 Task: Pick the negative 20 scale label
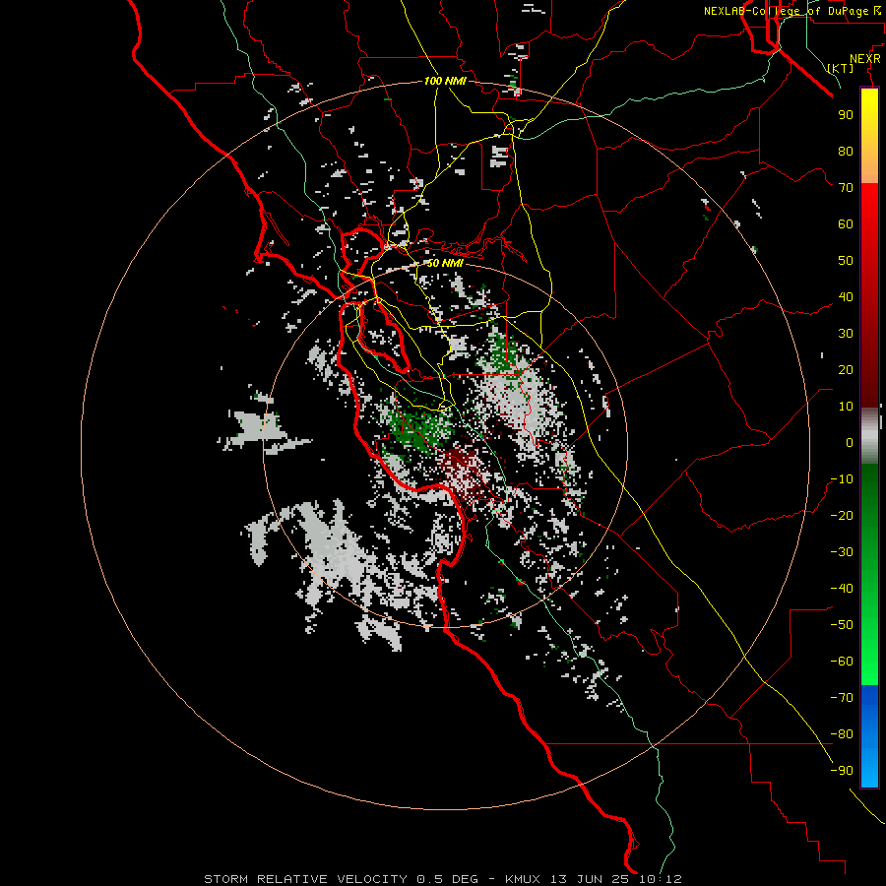(842, 515)
